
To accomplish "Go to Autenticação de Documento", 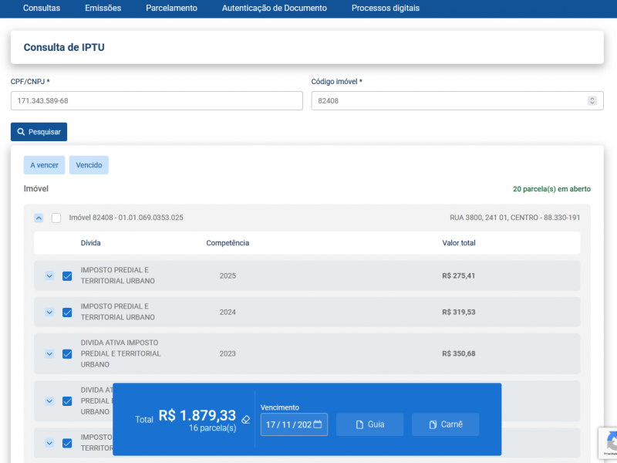I will point(274,8).
